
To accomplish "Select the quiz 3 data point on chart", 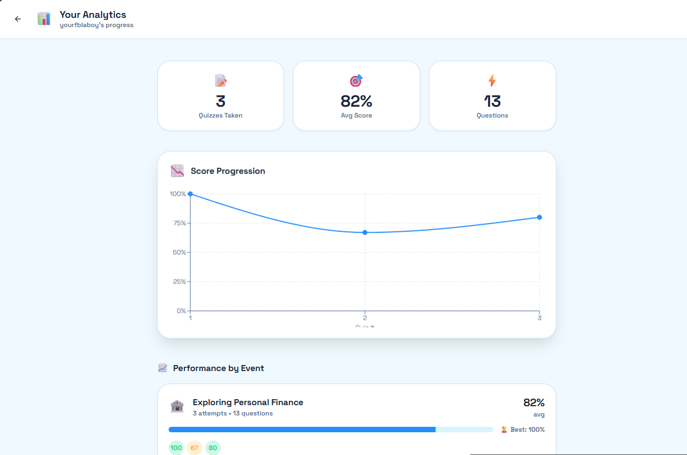I will (x=540, y=217).
